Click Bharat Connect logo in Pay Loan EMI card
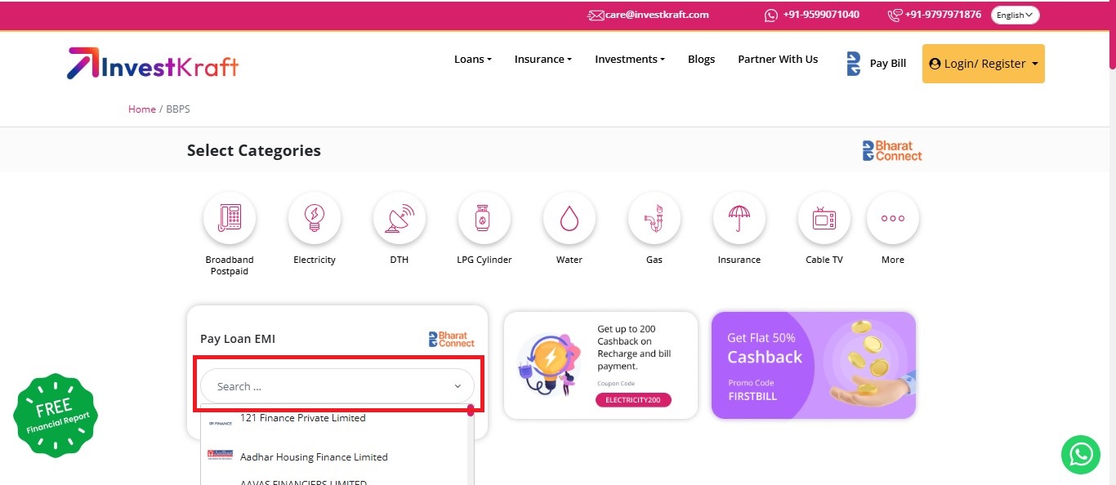The height and width of the screenshot is (485, 1116). pos(452,340)
